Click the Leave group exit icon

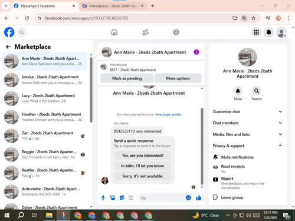215,197
